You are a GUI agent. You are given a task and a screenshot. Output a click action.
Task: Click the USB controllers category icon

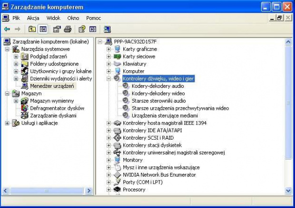point(117,152)
